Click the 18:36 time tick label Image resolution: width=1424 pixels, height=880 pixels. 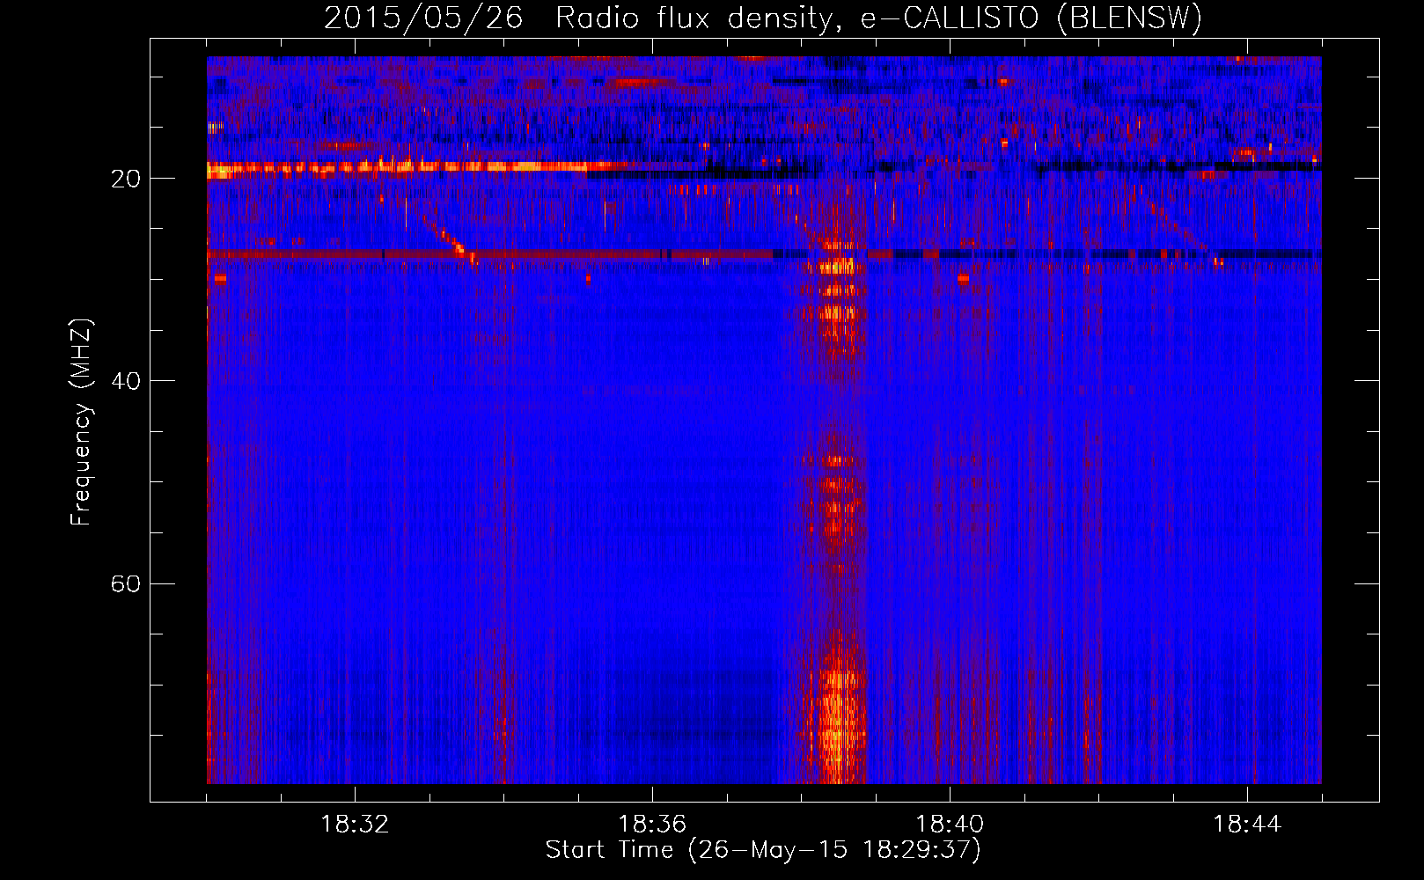pyautogui.click(x=652, y=825)
